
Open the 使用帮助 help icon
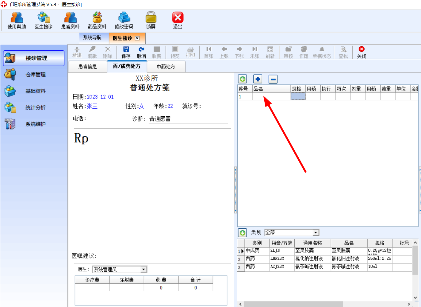17,21
